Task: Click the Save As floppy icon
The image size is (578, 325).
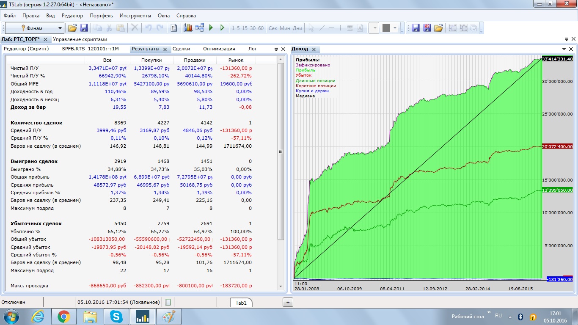Action: click(427, 28)
